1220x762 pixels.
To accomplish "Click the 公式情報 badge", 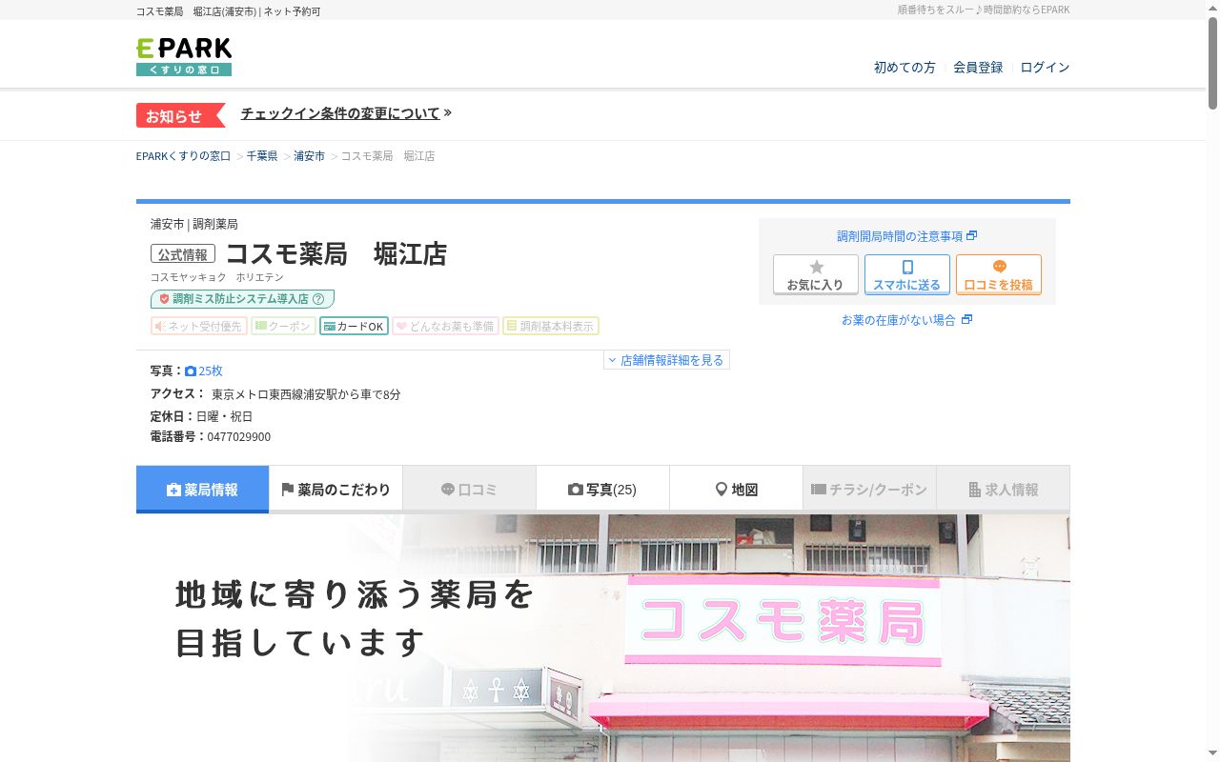I will point(183,254).
